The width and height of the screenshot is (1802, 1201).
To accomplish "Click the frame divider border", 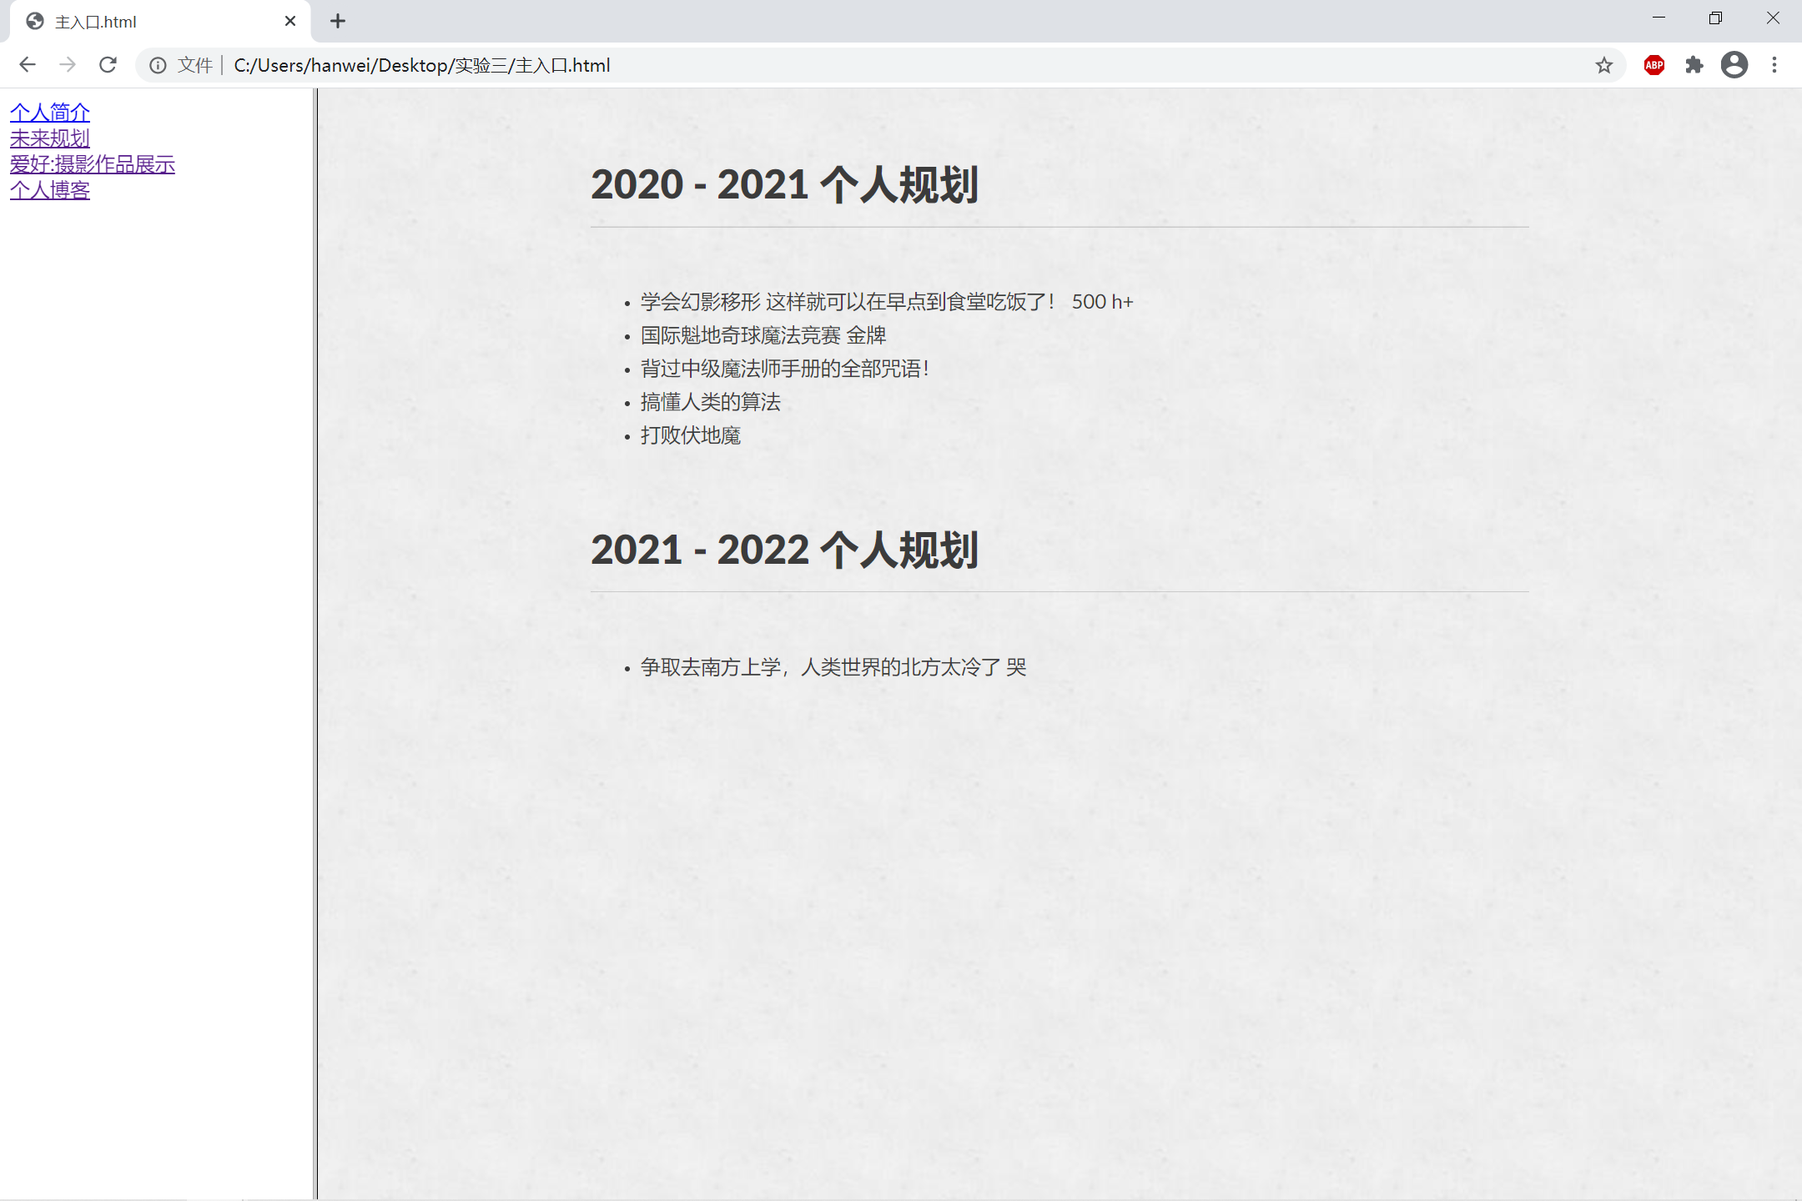I will pos(315,642).
